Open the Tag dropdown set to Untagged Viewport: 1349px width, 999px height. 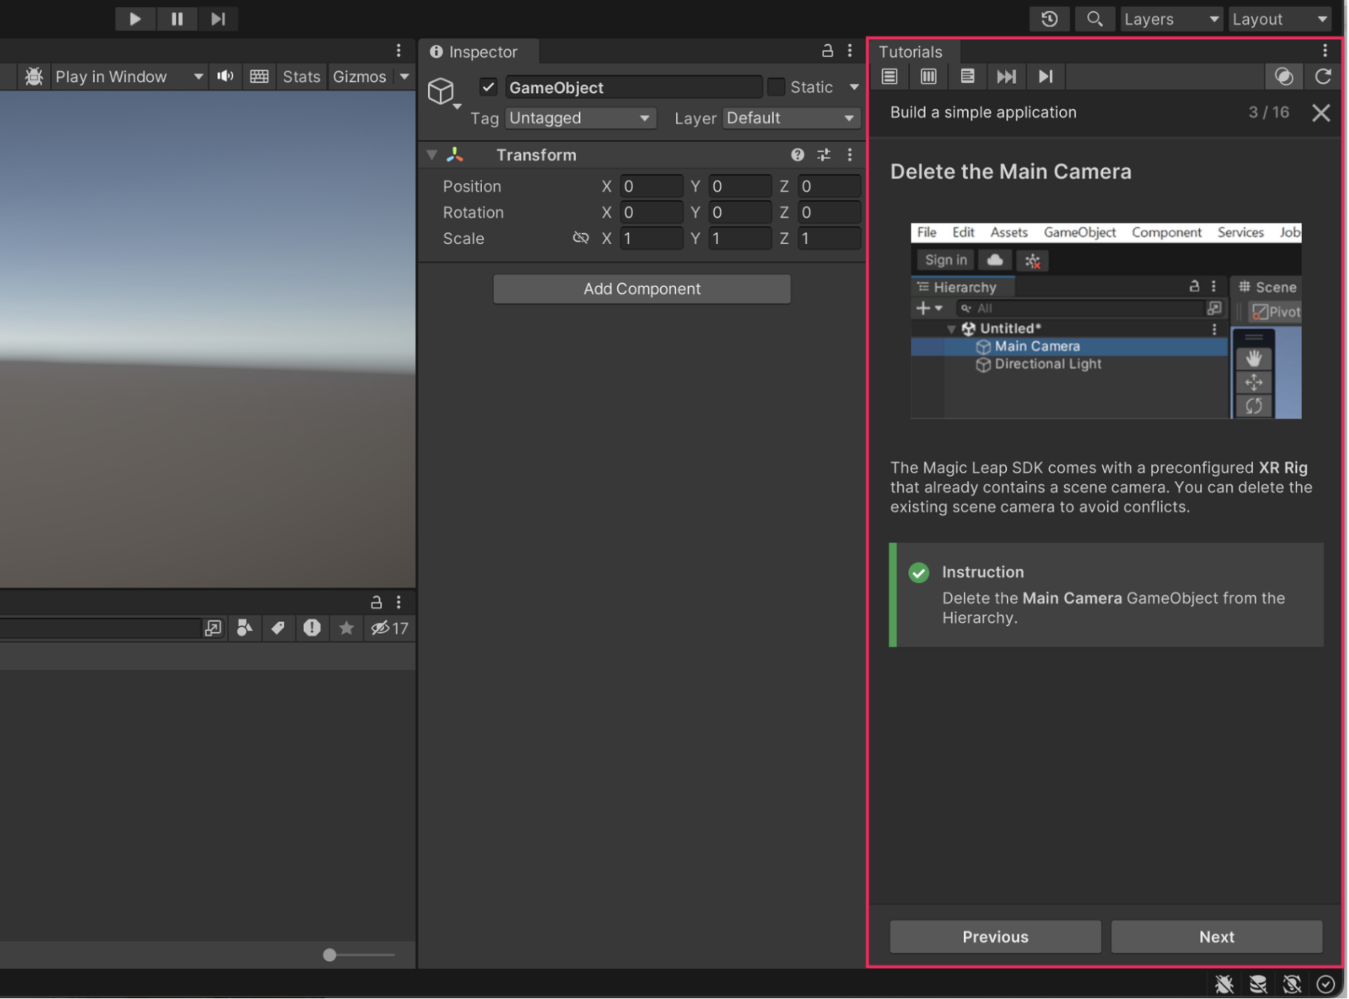tap(579, 119)
